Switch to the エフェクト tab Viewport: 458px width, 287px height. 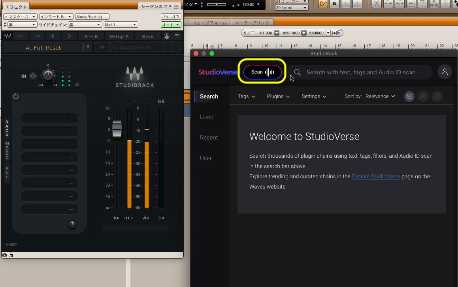point(16,7)
